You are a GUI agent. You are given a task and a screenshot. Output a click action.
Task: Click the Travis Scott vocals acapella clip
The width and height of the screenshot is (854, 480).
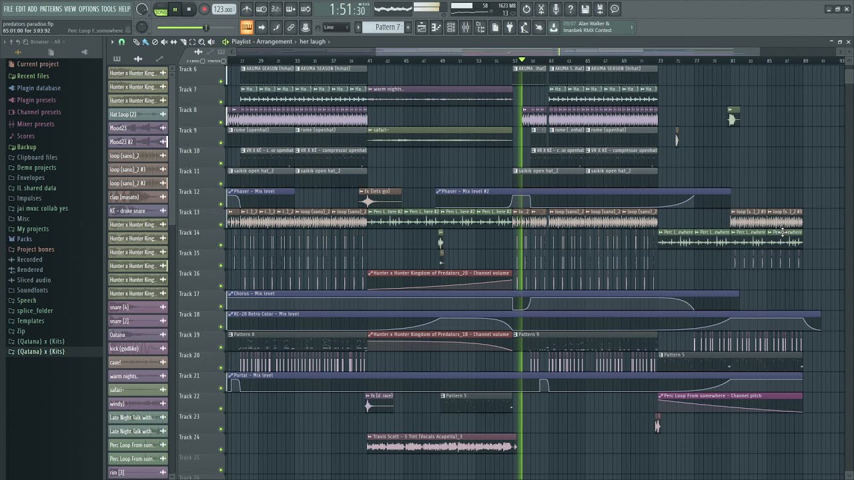(x=442, y=443)
